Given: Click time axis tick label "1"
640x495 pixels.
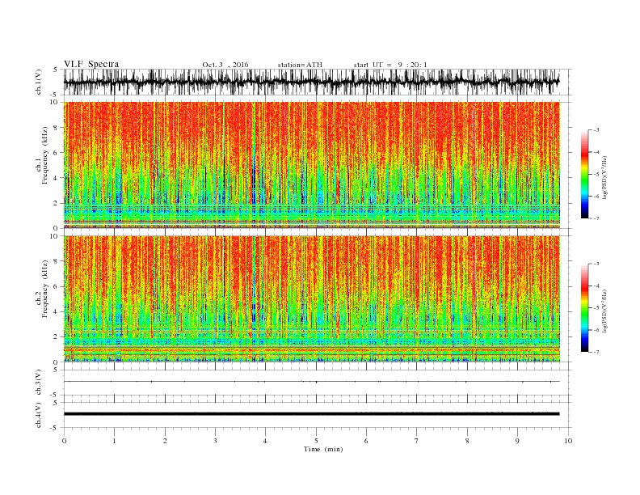Looking at the screenshot, I should [114, 441].
